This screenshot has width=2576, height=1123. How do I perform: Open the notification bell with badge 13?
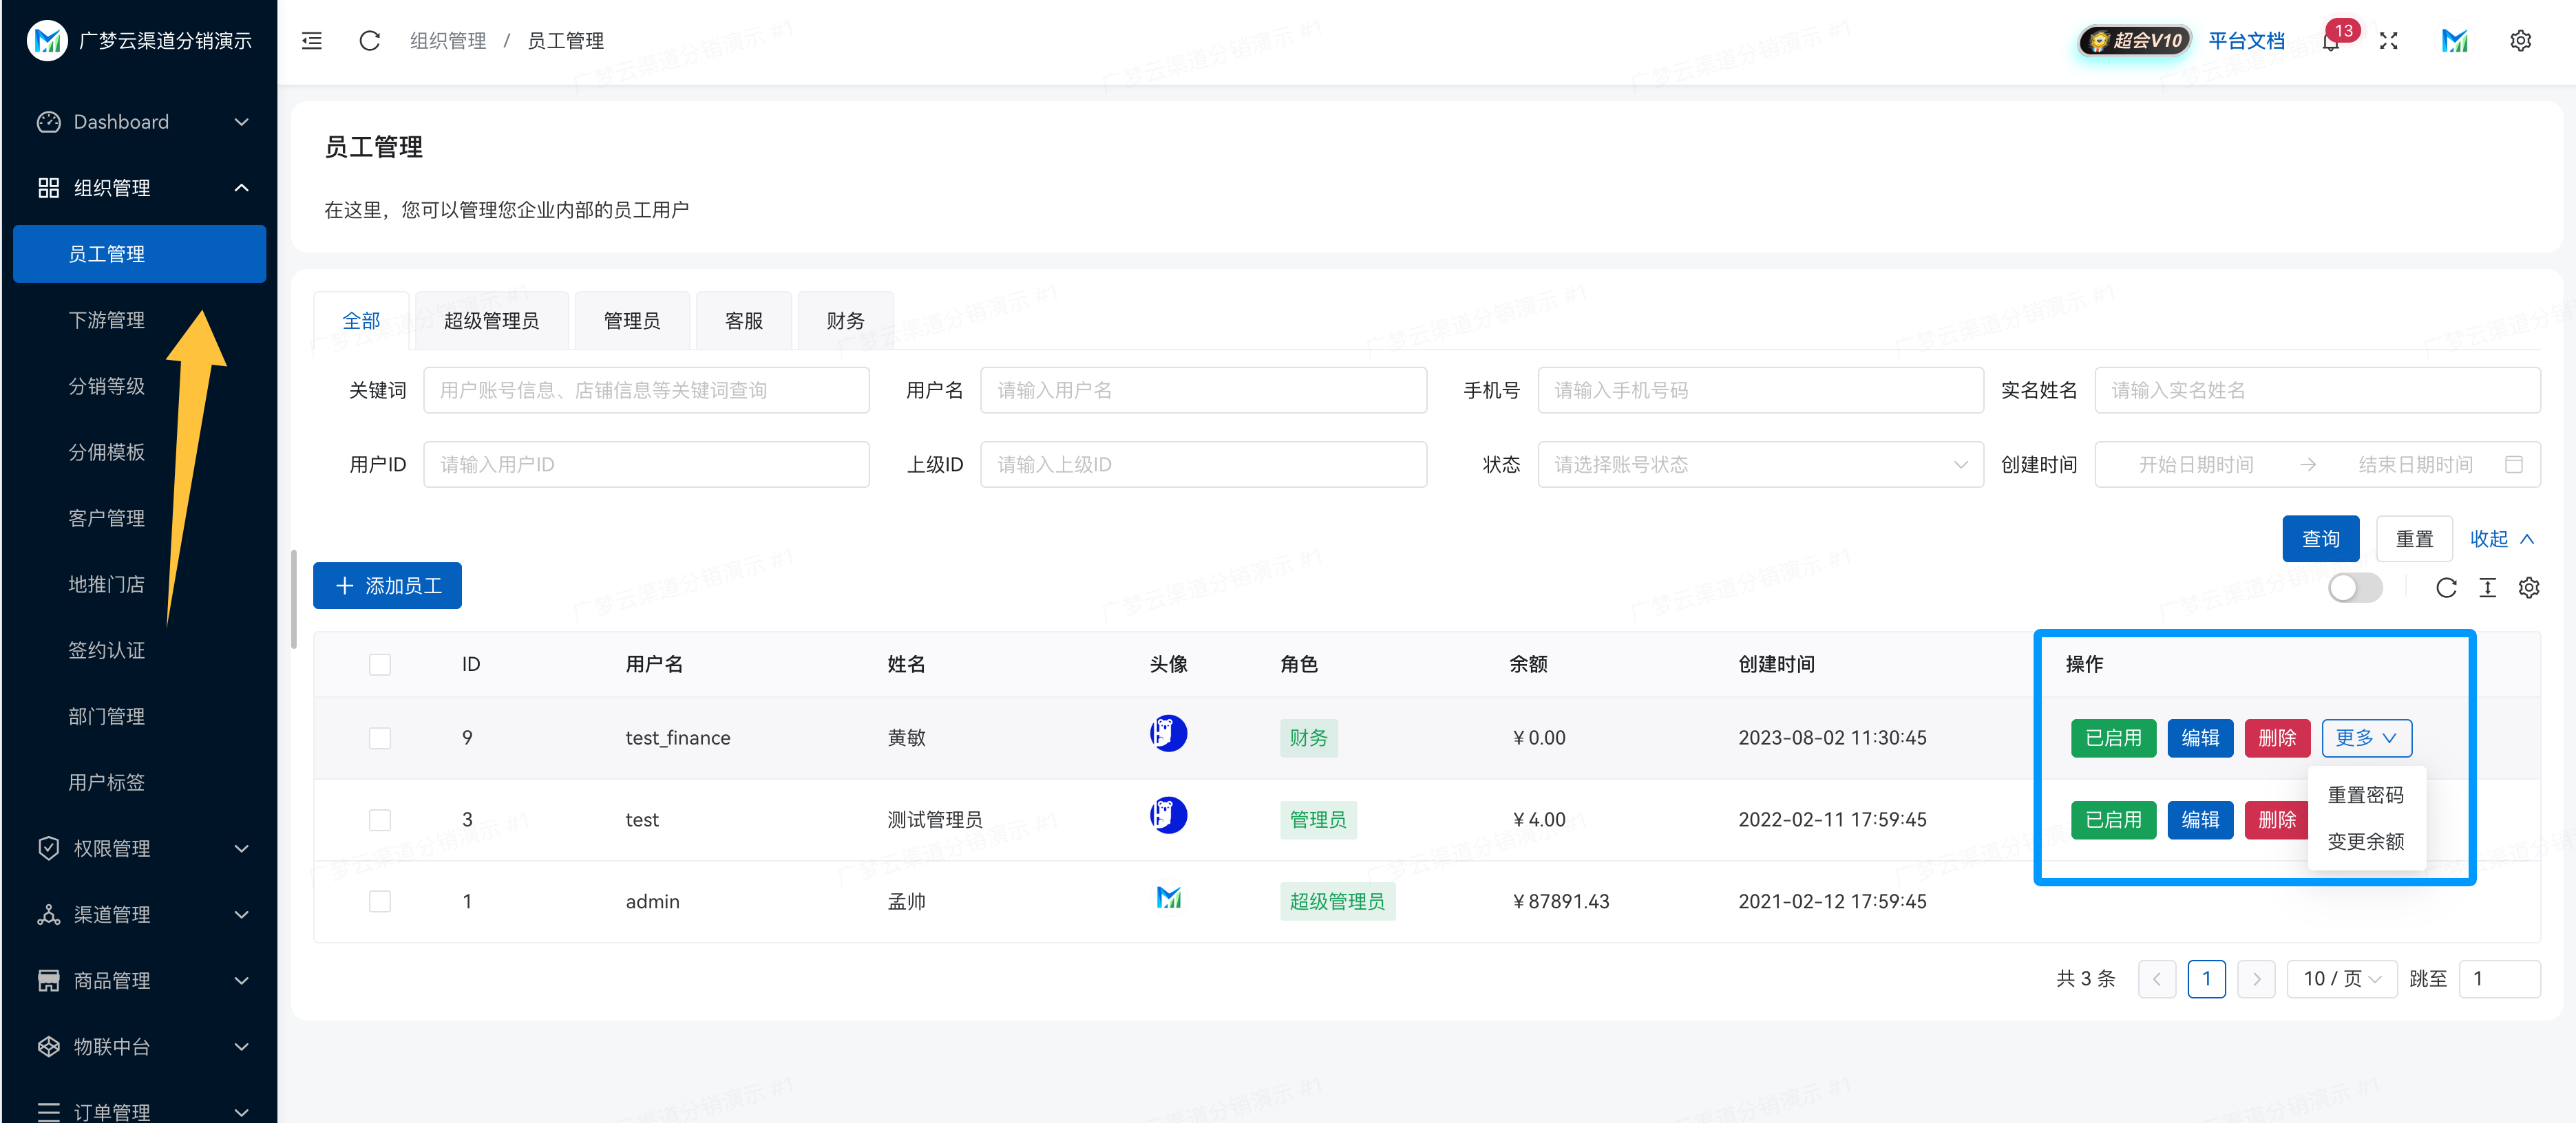click(2330, 41)
